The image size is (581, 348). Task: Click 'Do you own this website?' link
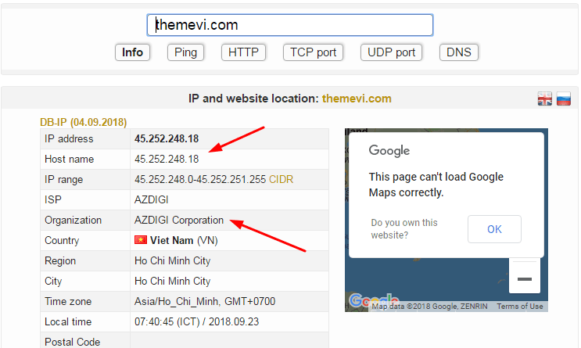404,228
